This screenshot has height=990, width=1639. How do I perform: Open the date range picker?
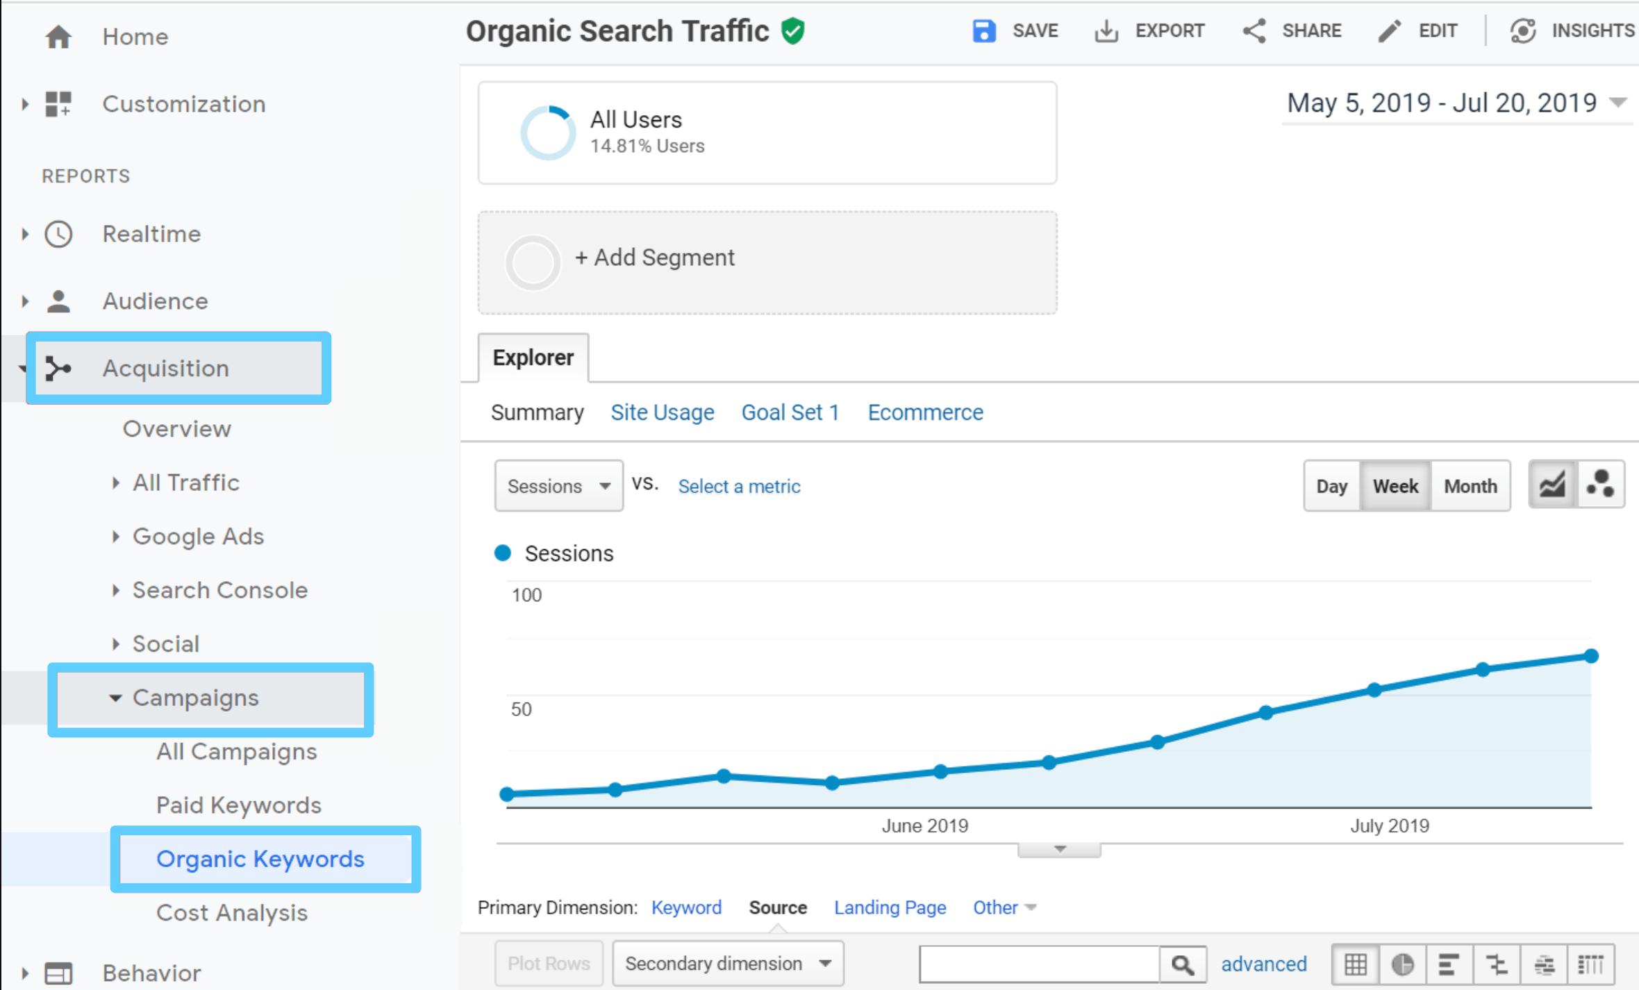(x=1456, y=103)
